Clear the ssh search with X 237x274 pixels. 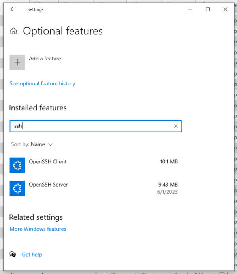pyautogui.click(x=176, y=126)
